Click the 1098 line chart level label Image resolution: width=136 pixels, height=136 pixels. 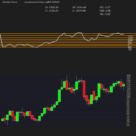[x=130, y=38]
